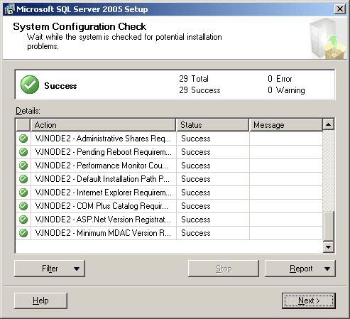
Task: Proceed with the Next > button
Action: pyautogui.click(x=309, y=301)
